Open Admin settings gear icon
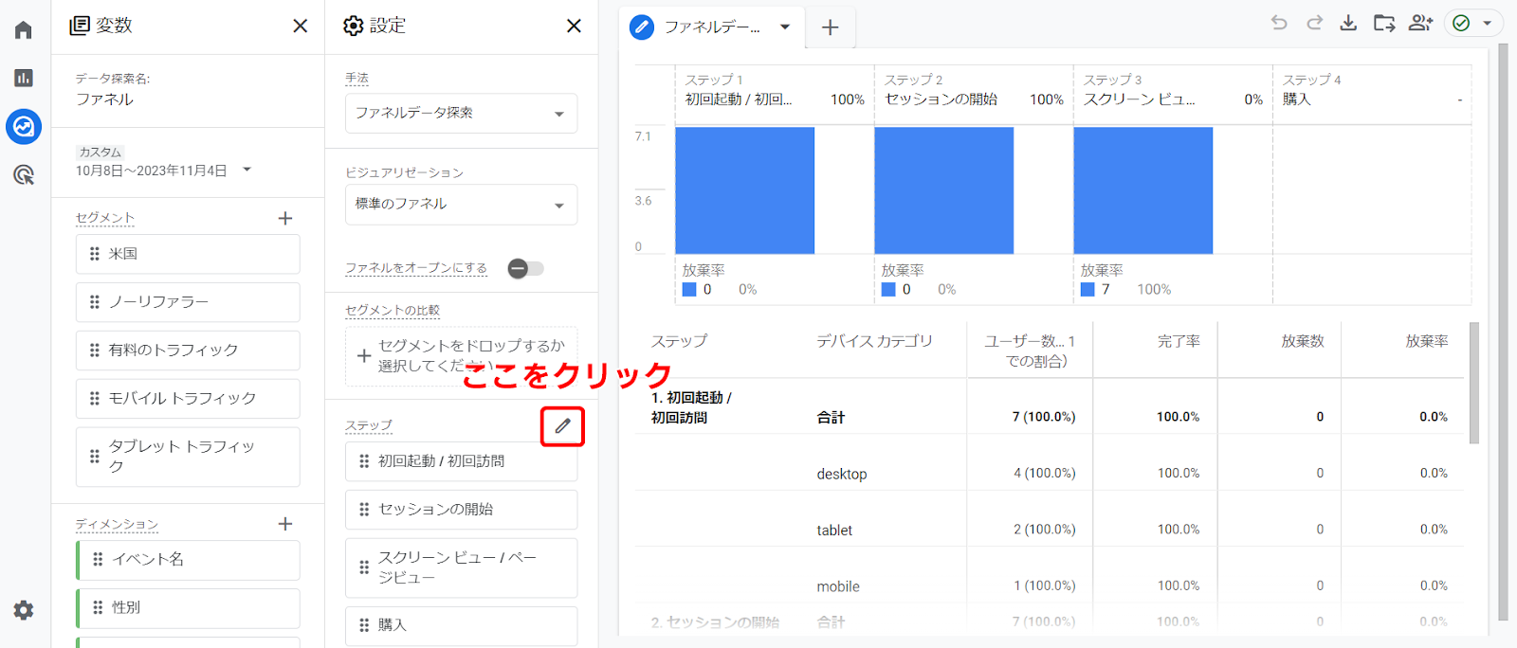The image size is (1517, 648). (24, 610)
